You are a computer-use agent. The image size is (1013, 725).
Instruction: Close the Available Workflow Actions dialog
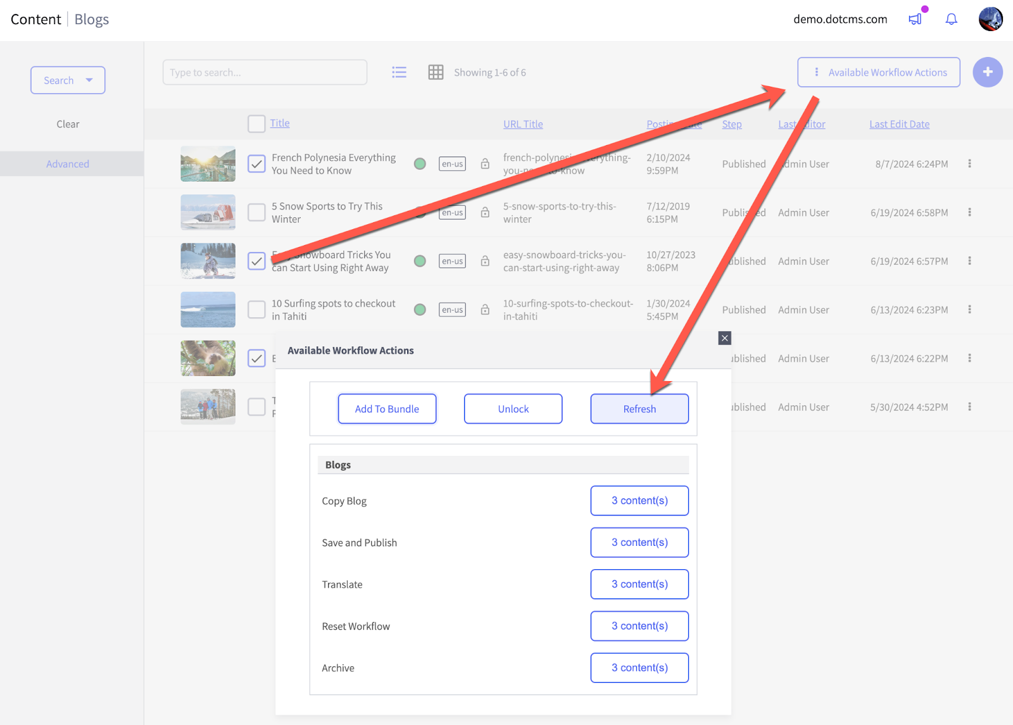(x=725, y=338)
